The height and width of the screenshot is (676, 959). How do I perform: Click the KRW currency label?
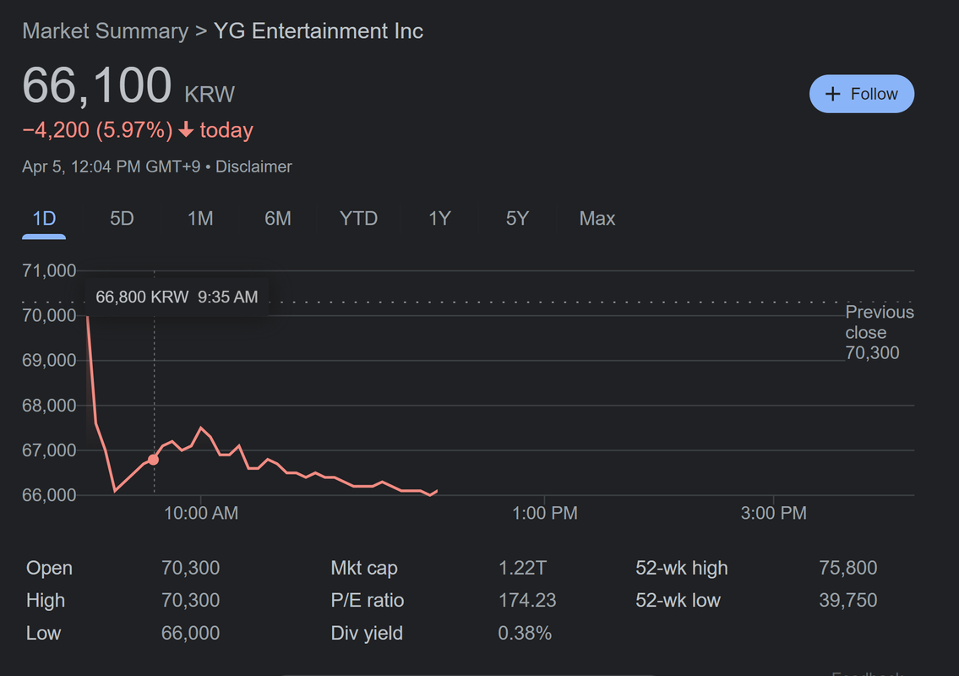pyautogui.click(x=210, y=95)
